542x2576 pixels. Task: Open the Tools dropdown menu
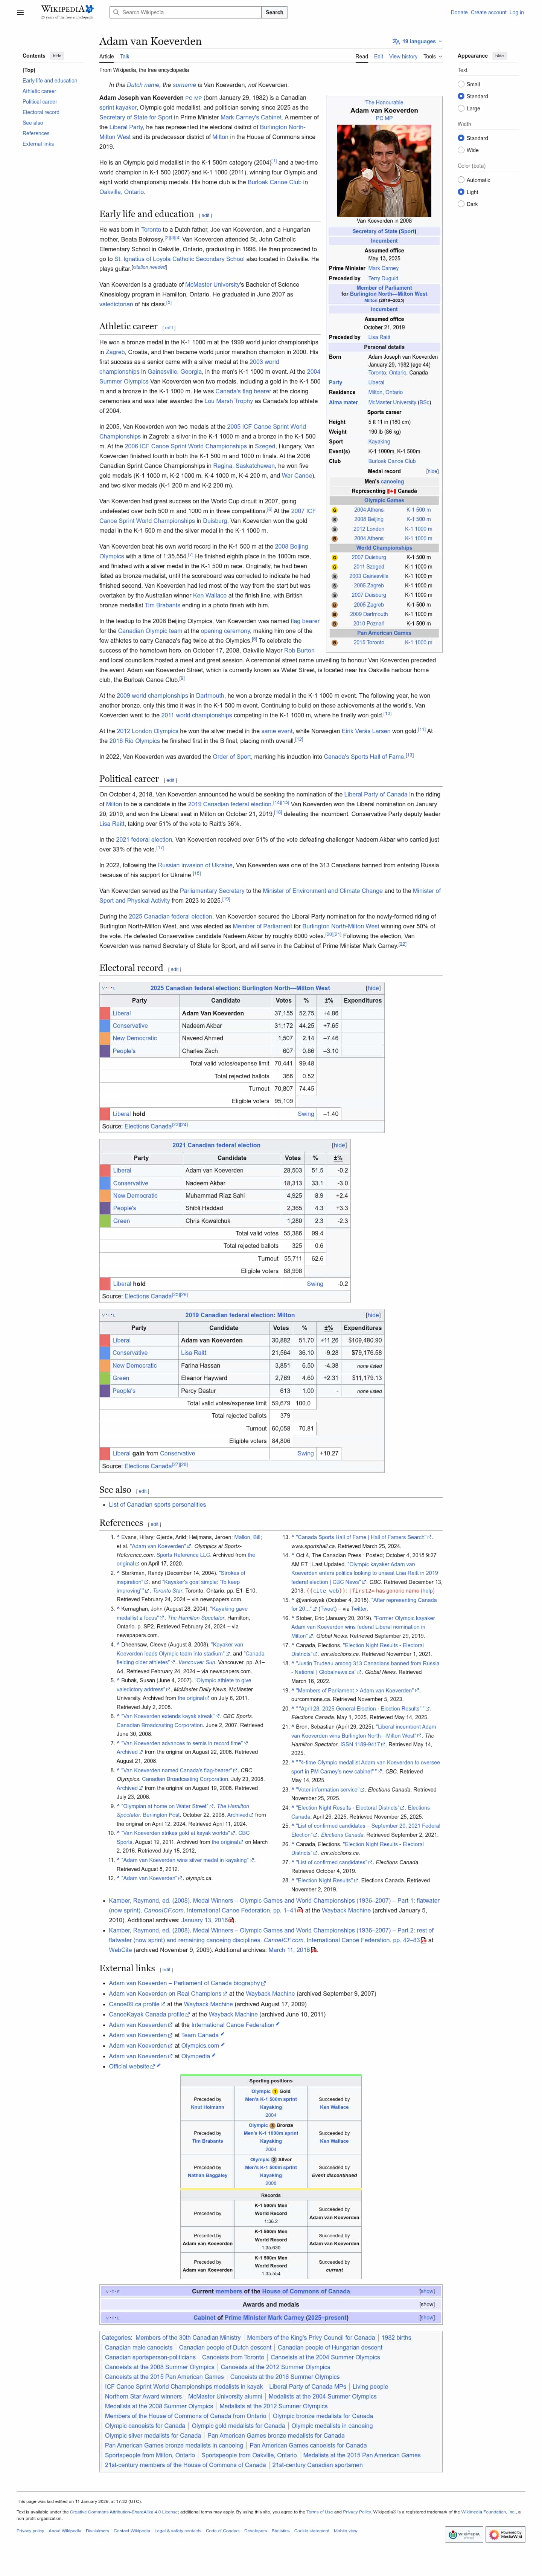431,57
